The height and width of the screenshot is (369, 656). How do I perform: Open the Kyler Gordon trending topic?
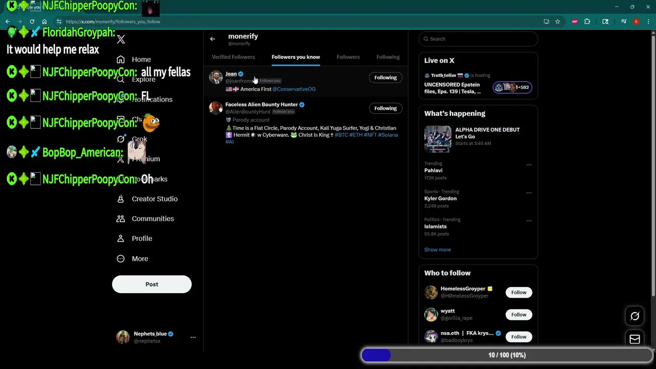[x=440, y=198]
